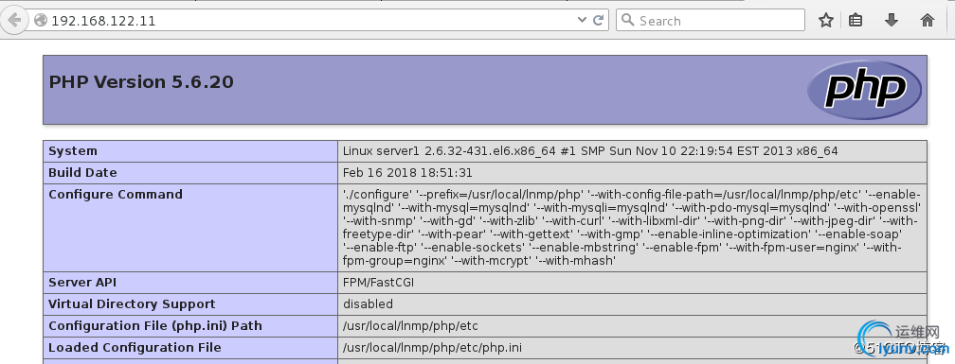Viewport: 955px width, 364px height.
Task: Click the /usr/local/lnmp/php/etc/php.ini value
Action: point(432,348)
